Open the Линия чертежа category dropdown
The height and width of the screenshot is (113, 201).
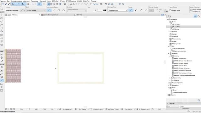point(118,10)
